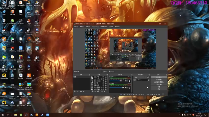The image size is (209, 117).
Task: Click the 退出 exit button in Controls
Action: pos(159,89)
